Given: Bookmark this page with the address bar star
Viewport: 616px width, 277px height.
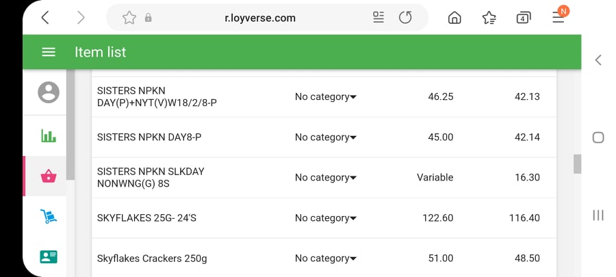Looking at the screenshot, I should pos(129,18).
